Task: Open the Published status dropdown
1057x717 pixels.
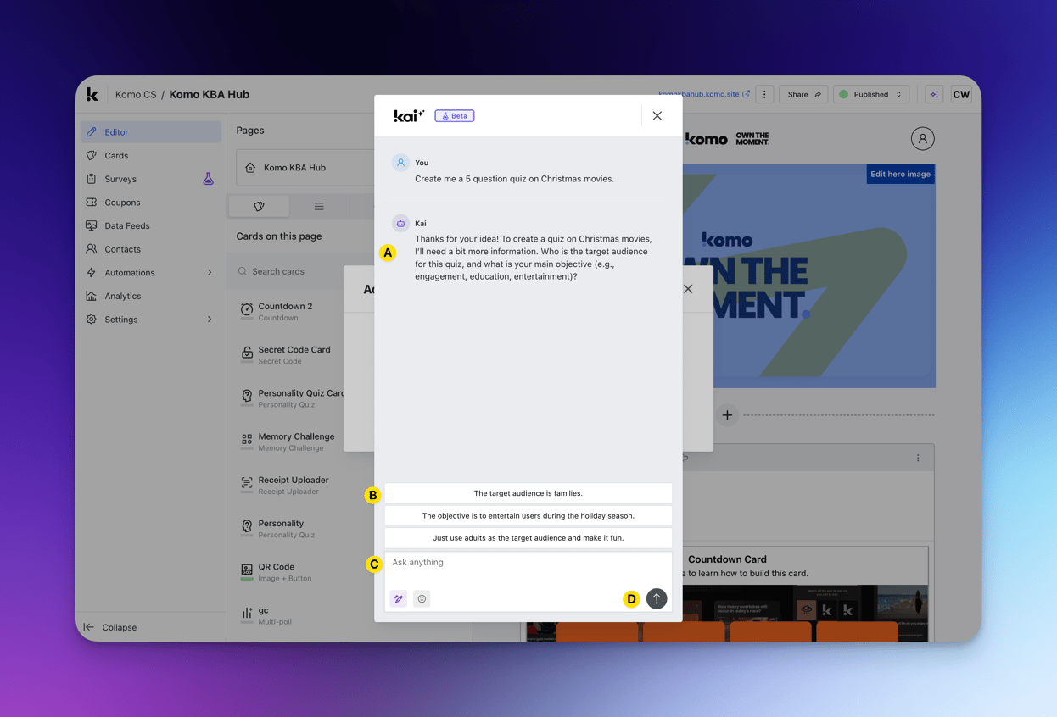Action: click(x=871, y=95)
